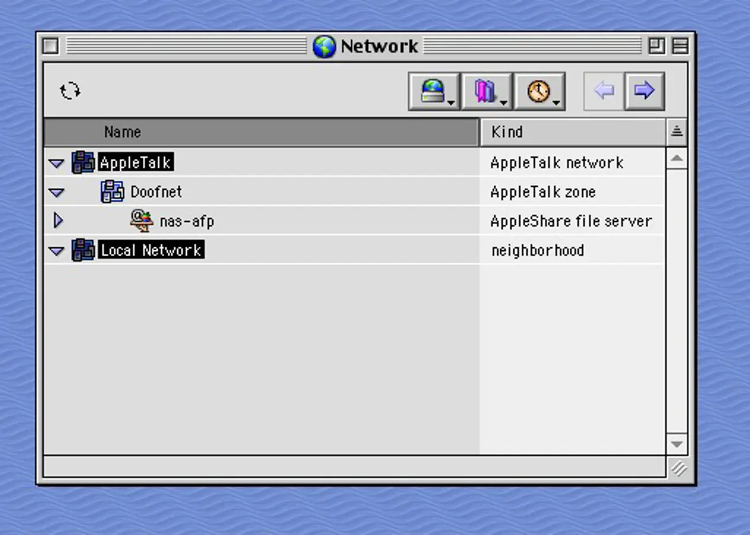Image resolution: width=750 pixels, height=535 pixels.
Task: Collapse the Local Network triangle
Action: [x=56, y=251]
